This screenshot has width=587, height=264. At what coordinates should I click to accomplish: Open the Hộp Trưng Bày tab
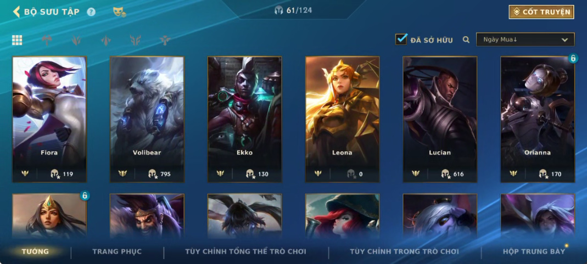coord(534,252)
